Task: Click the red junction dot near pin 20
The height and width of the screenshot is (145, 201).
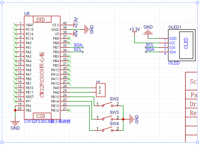Action: click(15, 110)
